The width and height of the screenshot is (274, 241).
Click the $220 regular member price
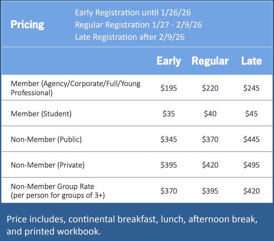tap(210, 88)
